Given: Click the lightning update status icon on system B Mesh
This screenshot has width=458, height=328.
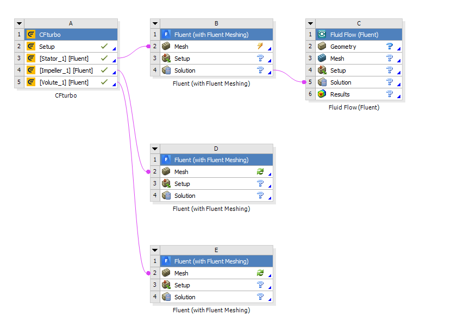Looking at the screenshot, I should (x=260, y=47).
